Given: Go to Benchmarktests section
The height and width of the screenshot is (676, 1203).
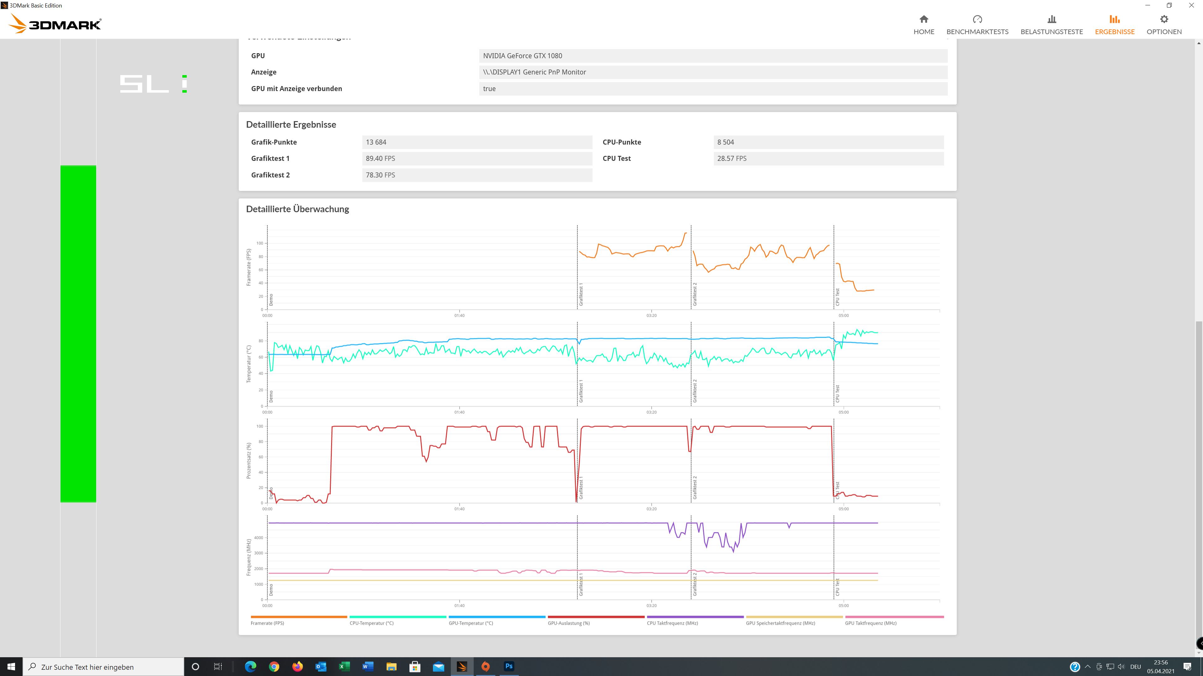Looking at the screenshot, I should (x=977, y=24).
